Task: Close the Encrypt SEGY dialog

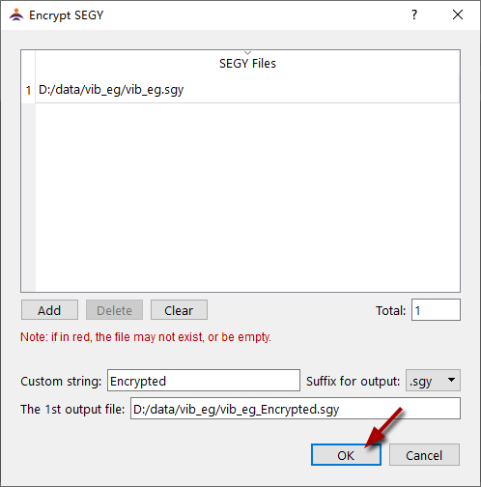Action: tap(458, 14)
